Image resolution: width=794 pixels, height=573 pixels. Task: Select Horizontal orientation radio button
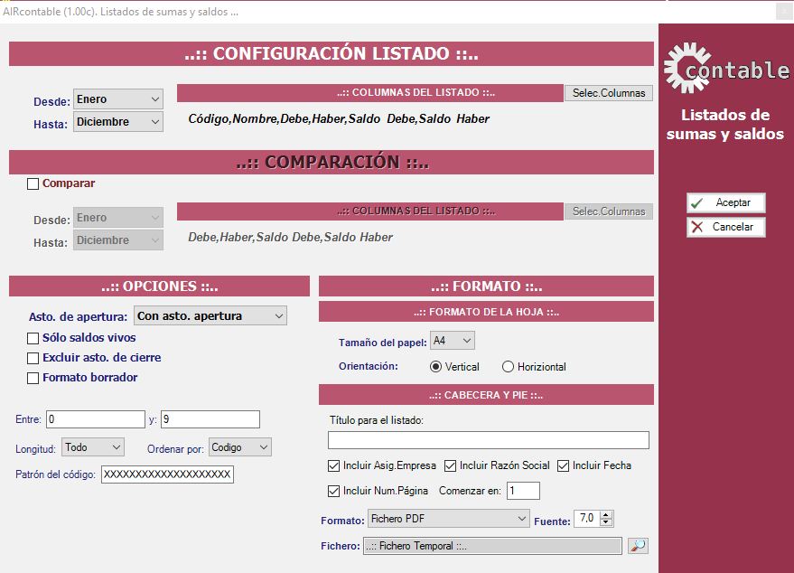[x=508, y=367]
